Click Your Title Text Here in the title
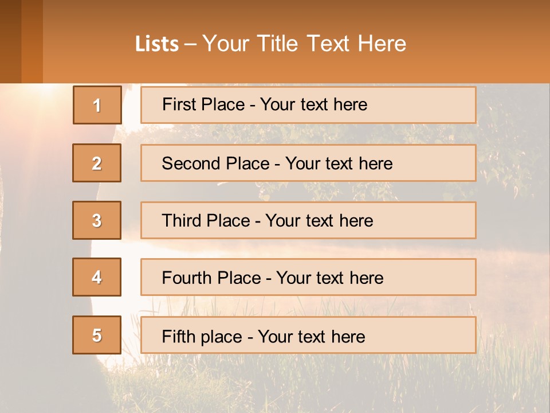This screenshot has width=550, height=413. click(x=304, y=44)
